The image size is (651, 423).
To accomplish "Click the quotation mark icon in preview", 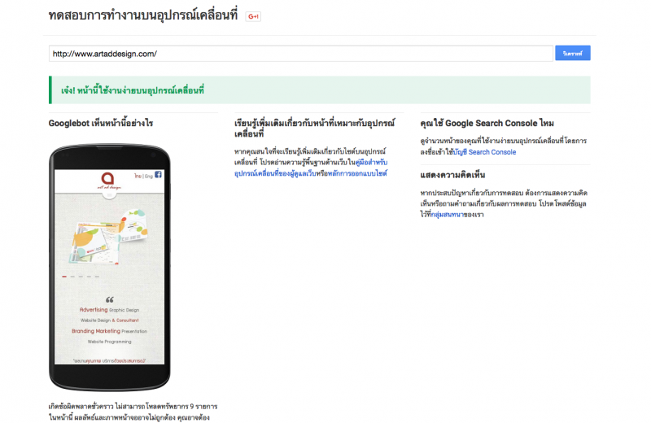I will (110, 299).
